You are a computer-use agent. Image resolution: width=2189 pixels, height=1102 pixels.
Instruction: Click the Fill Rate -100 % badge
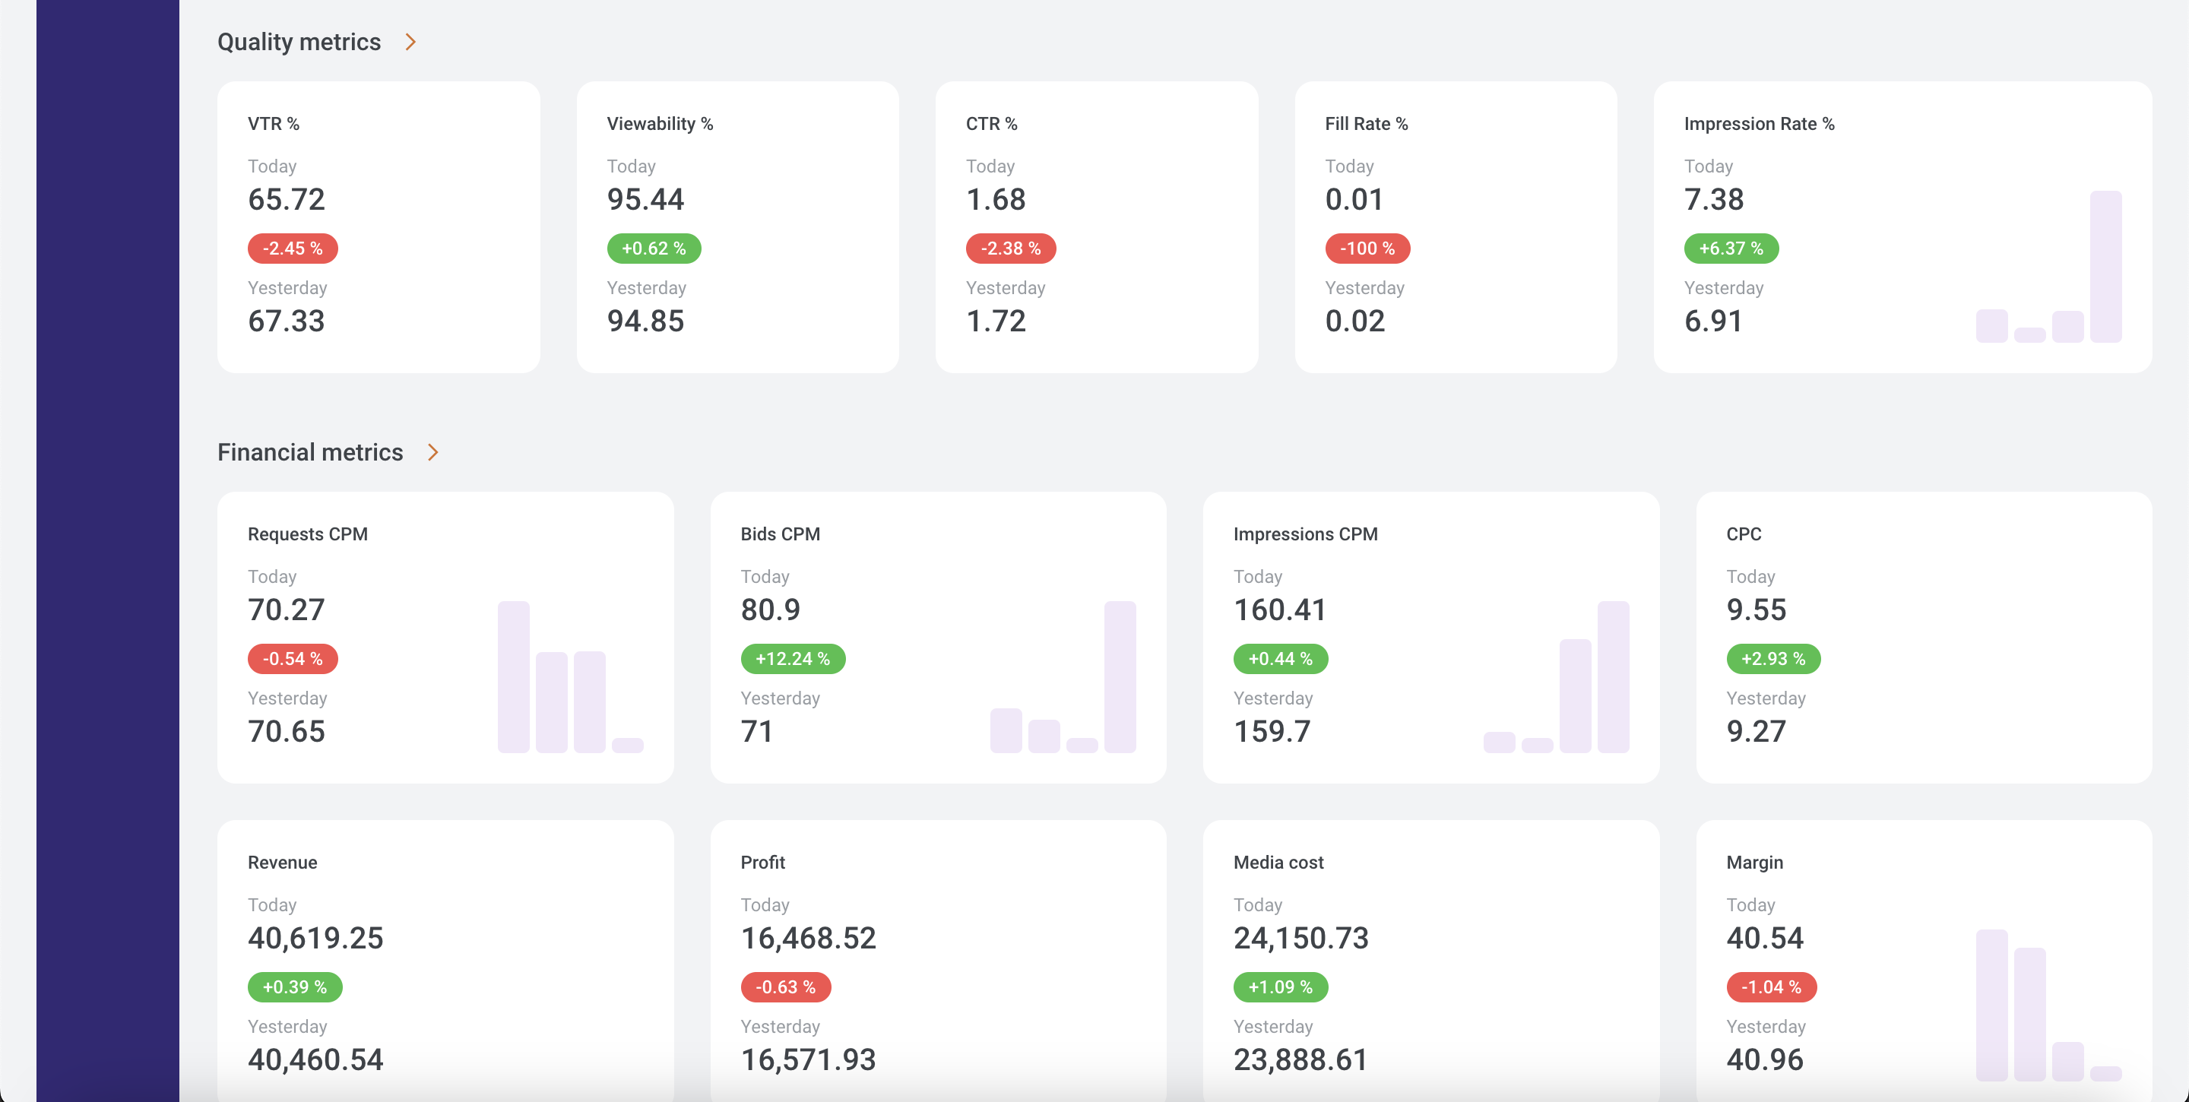[x=1367, y=248]
